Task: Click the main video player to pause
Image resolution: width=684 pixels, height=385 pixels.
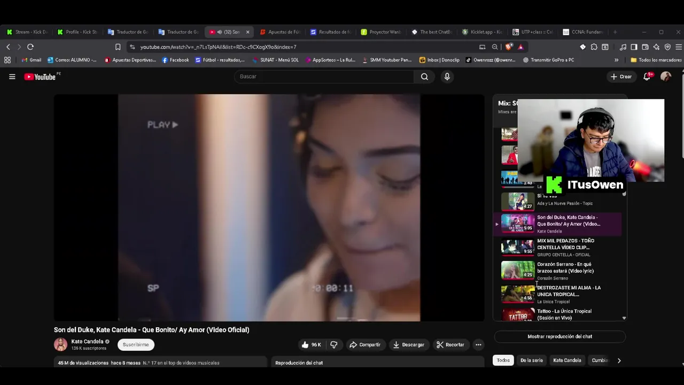Action: (269, 207)
